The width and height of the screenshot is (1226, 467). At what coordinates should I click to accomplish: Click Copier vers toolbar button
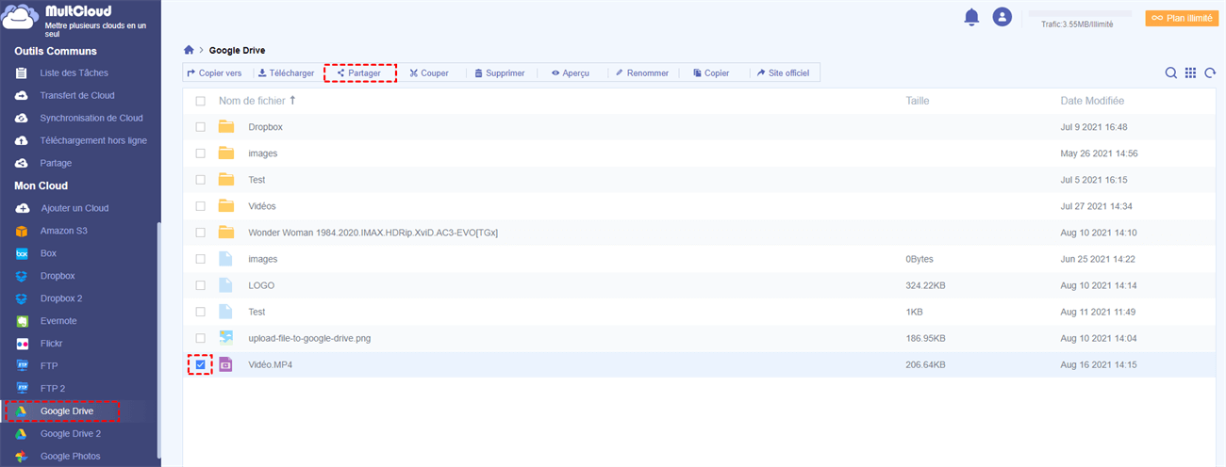tap(214, 72)
